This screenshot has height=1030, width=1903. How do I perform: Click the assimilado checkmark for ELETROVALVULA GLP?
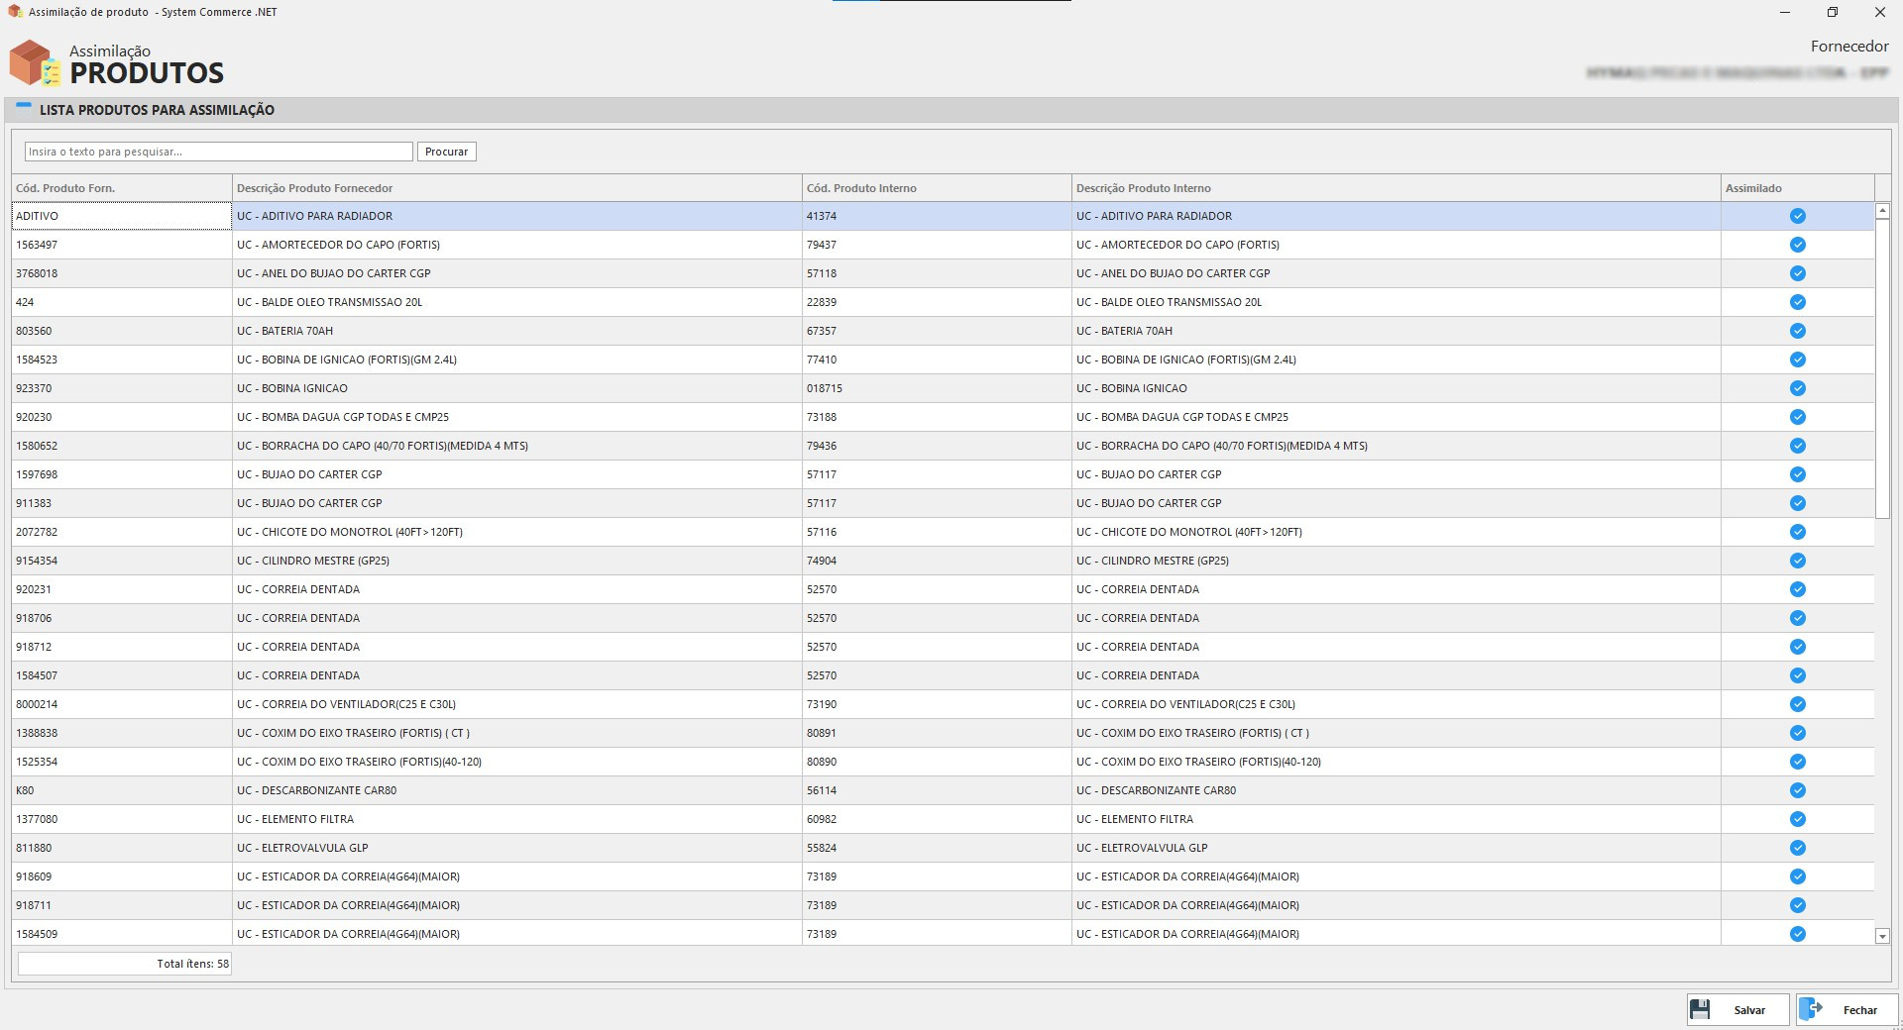[1797, 848]
